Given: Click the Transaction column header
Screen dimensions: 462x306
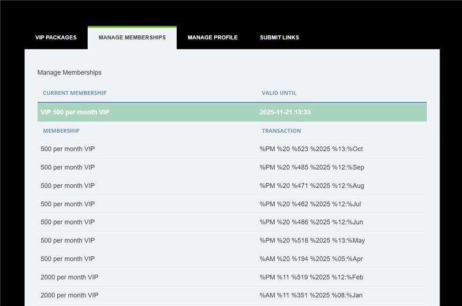Looking at the screenshot, I should click(281, 131).
